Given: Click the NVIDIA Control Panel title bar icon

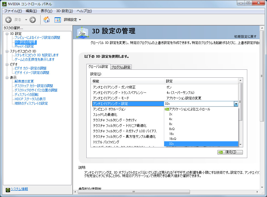Looking at the screenshot, I should 4,4.
